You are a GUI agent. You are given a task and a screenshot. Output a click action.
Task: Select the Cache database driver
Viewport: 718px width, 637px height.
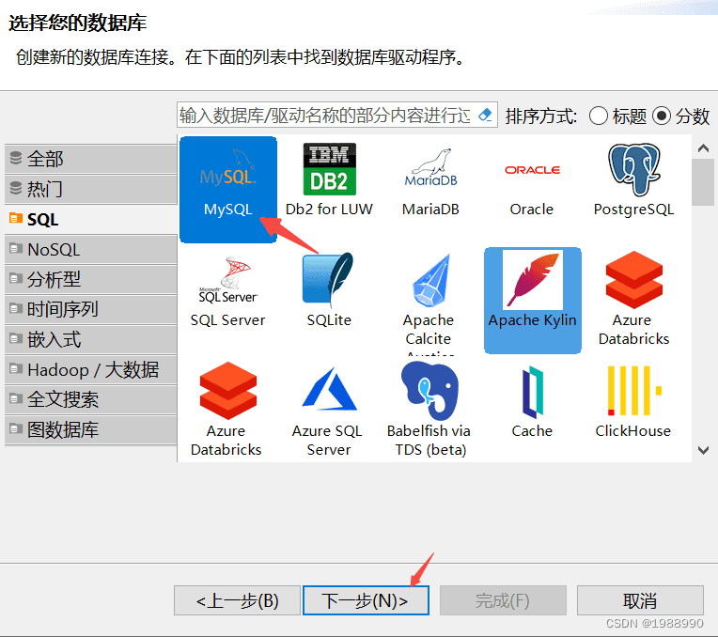pos(532,402)
